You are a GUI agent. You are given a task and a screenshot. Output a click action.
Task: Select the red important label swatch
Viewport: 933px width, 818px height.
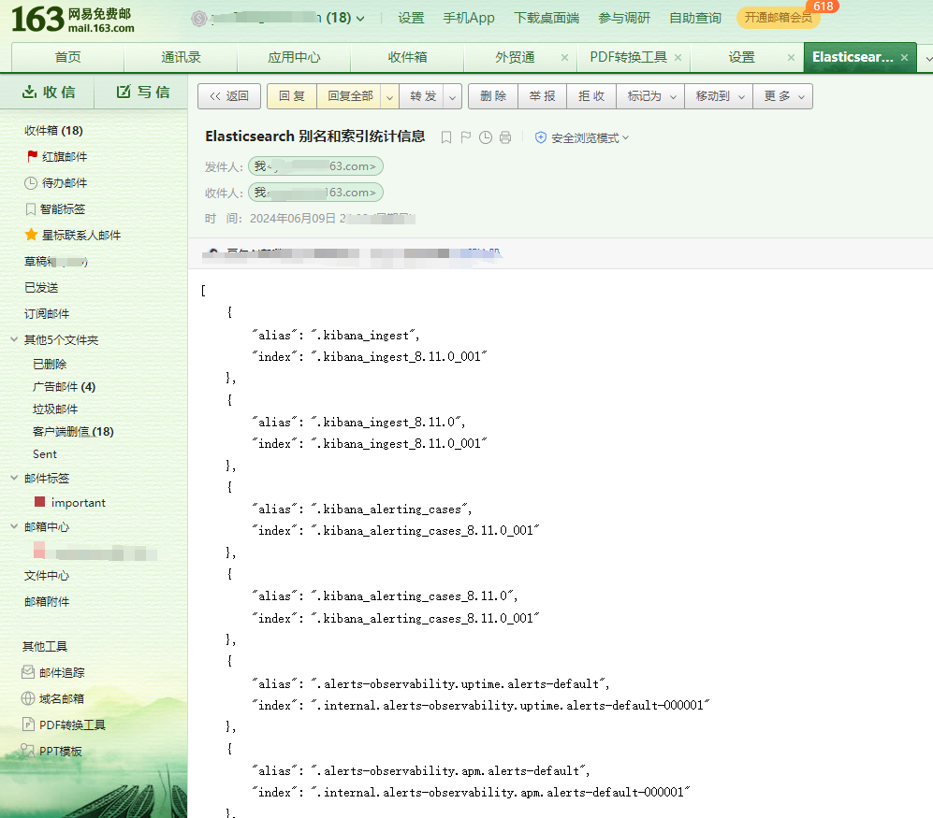[40, 502]
